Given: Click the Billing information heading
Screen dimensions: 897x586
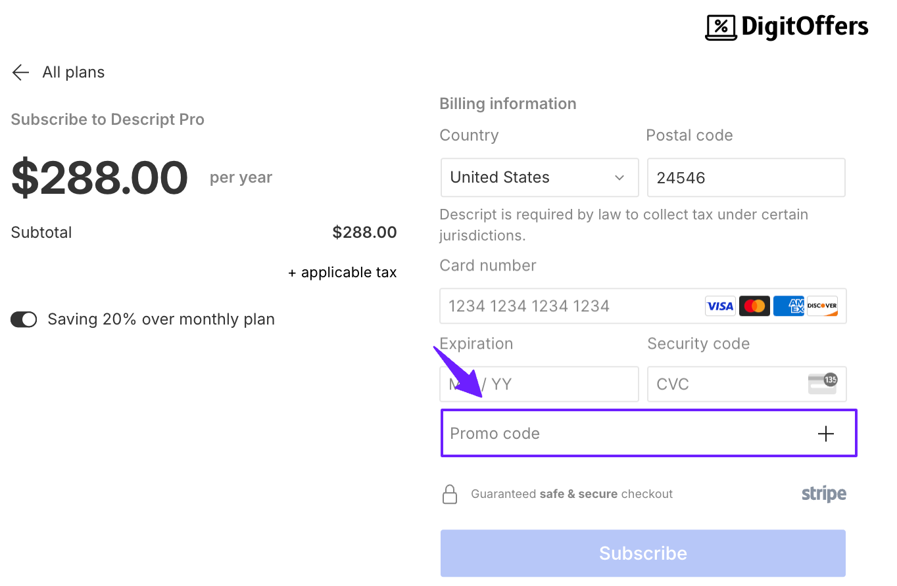Looking at the screenshot, I should [x=508, y=104].
